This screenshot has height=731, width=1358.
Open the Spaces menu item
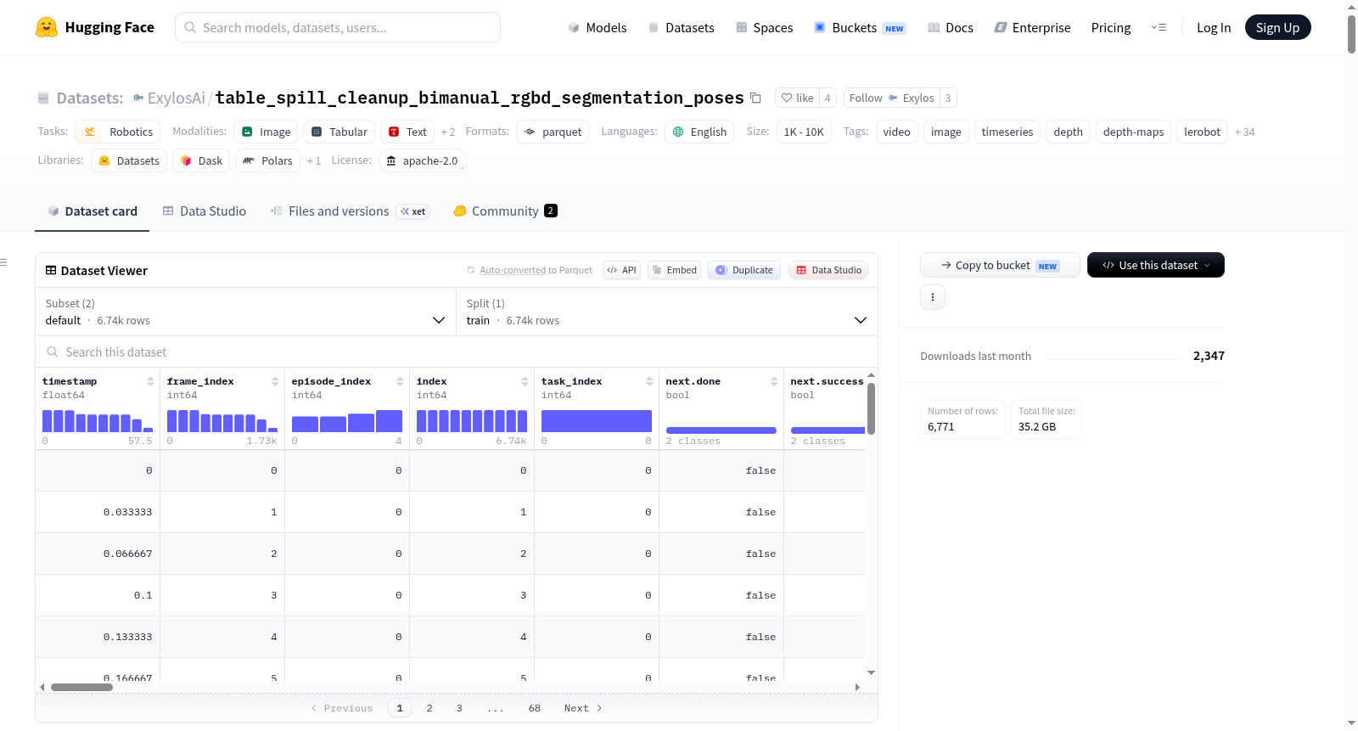click(x=765, y=27)
